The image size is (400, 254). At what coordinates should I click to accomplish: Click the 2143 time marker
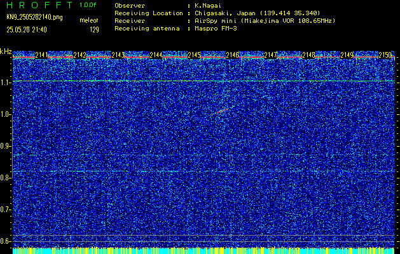(118, 55)
